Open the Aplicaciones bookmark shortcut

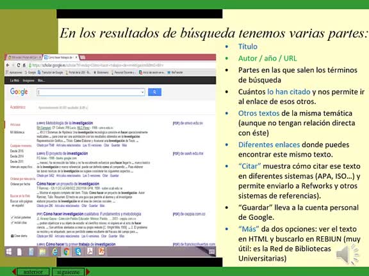(x=14, y=73)
